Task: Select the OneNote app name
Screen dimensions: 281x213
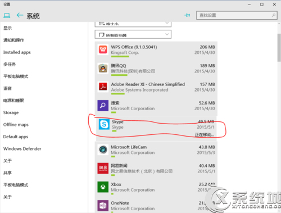Action: tap(120, 203)
